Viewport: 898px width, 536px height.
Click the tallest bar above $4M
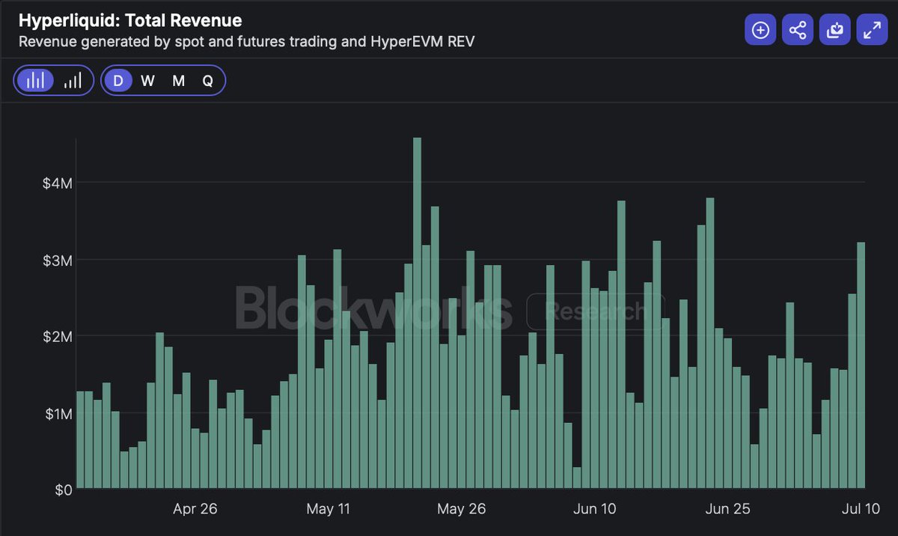[x=417, y=314]
